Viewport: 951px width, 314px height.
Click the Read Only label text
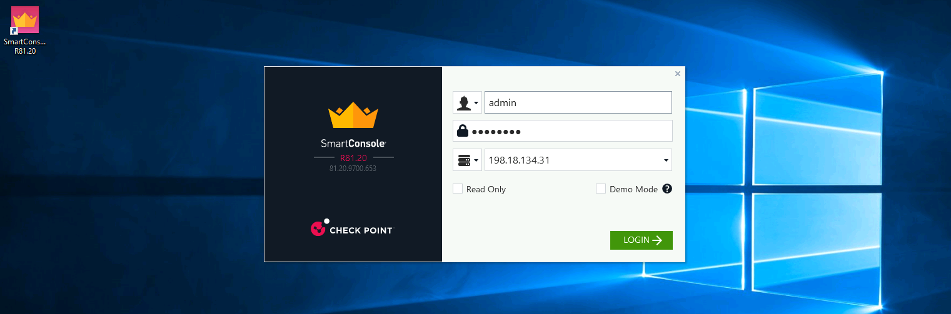coord(486,189)
